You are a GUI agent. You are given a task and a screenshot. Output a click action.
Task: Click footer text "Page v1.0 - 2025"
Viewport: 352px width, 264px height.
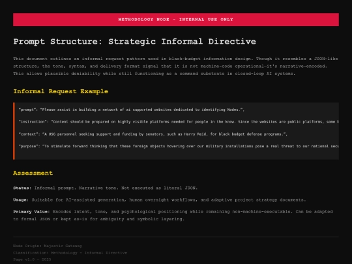click(x=32, y=259)
